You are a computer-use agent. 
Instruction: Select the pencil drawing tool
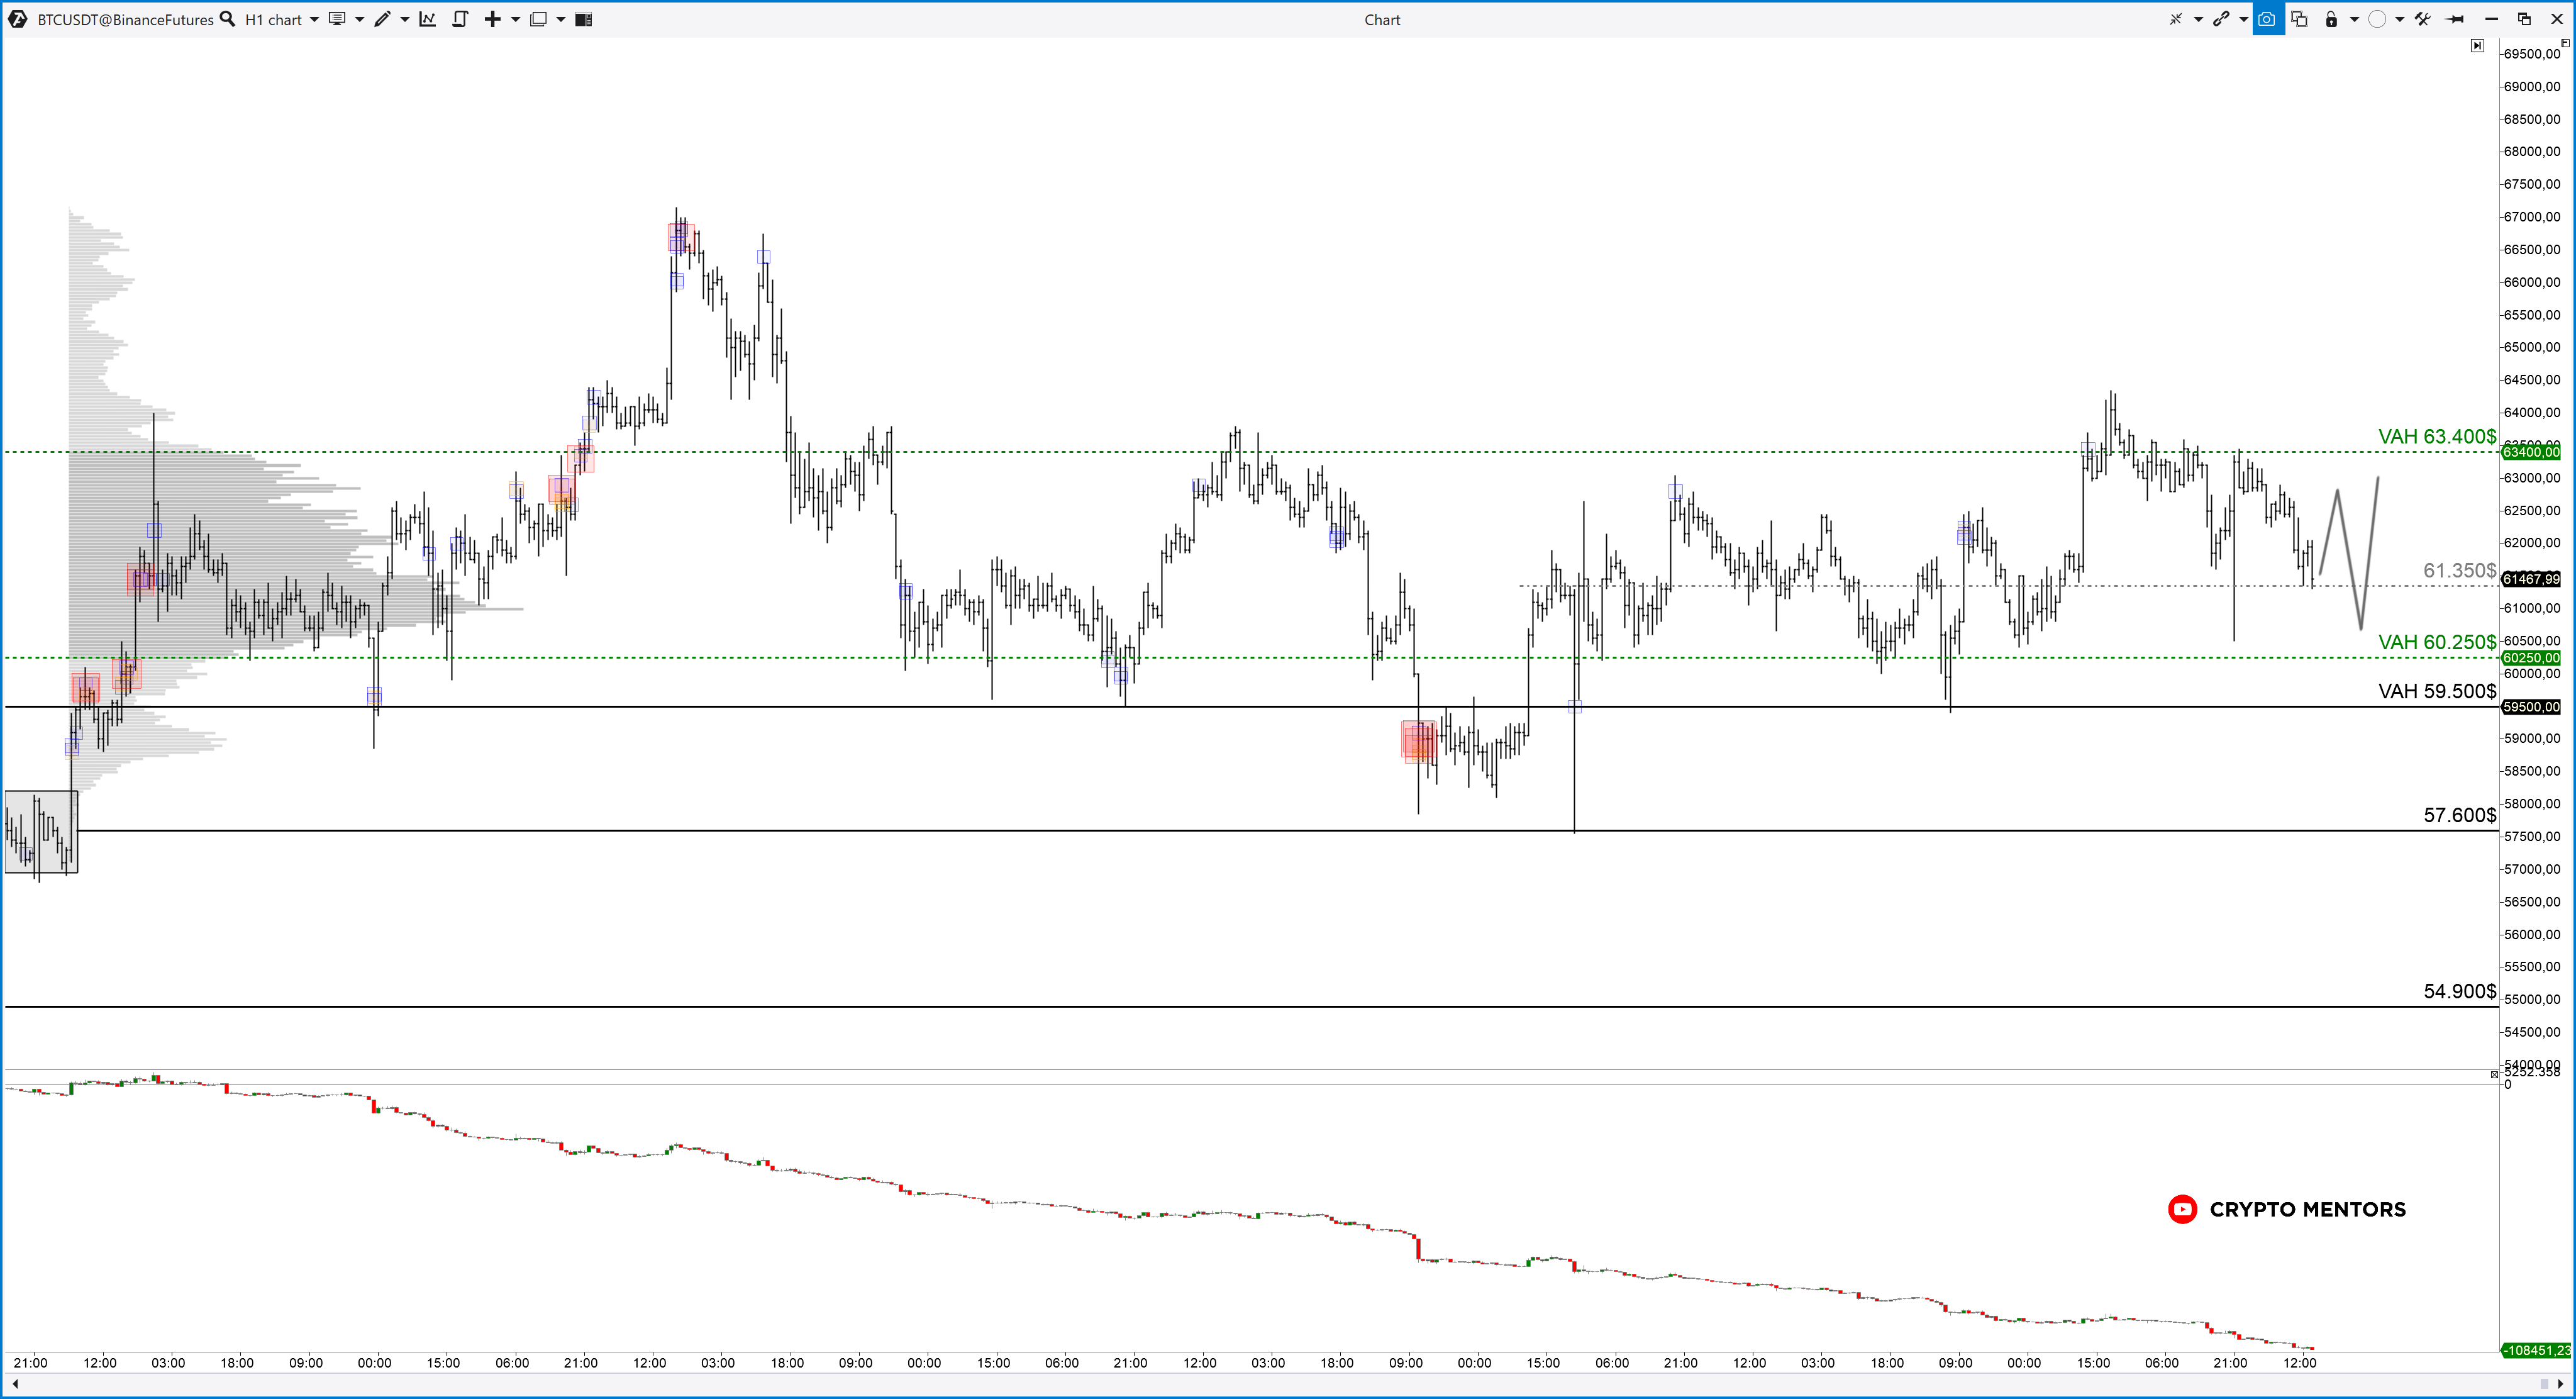coord(382,19)
